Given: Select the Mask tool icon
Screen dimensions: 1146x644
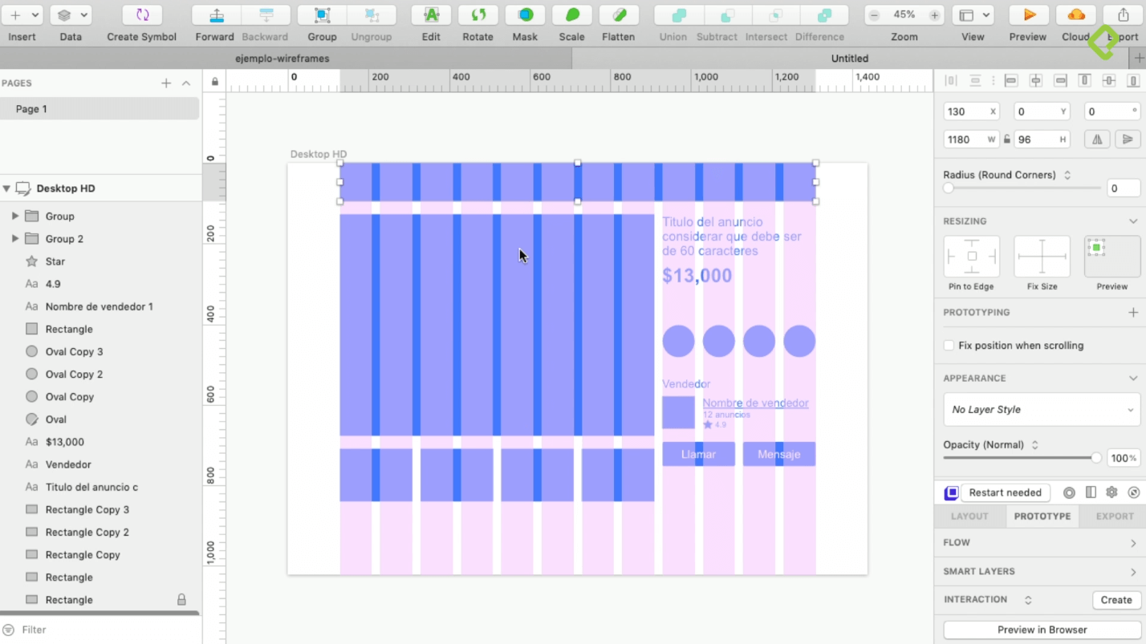Looking at the screenshot, I should pyautogui.click(x=525, y=15).
